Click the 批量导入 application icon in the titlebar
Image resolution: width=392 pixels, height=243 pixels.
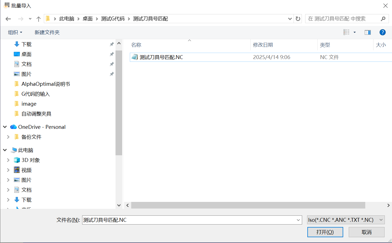coord(6,5)
